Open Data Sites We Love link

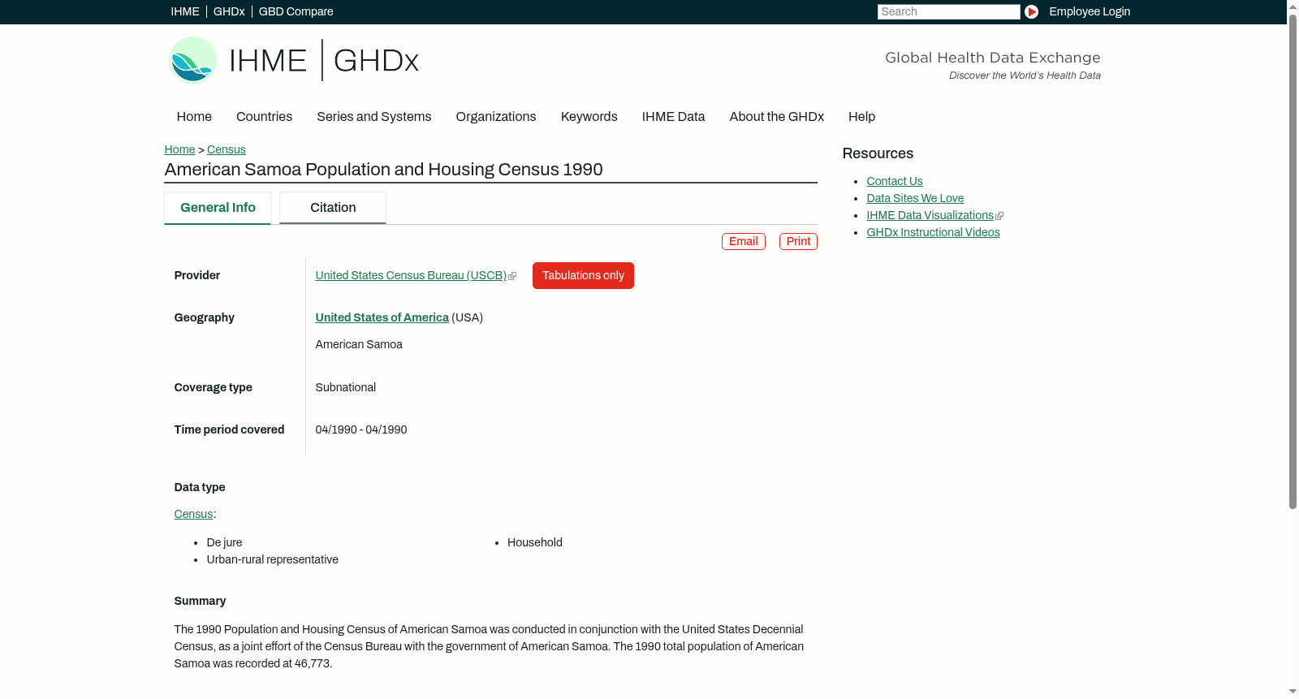point(915,198)
